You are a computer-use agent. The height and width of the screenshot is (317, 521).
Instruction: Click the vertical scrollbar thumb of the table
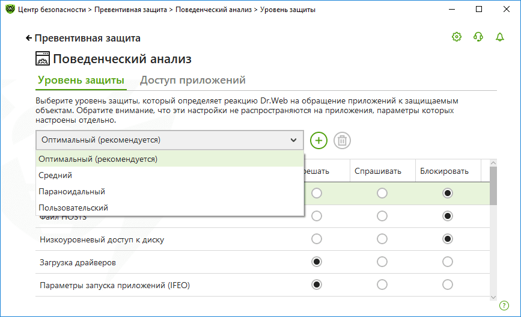pyautogui.click(x=493, y=186)
